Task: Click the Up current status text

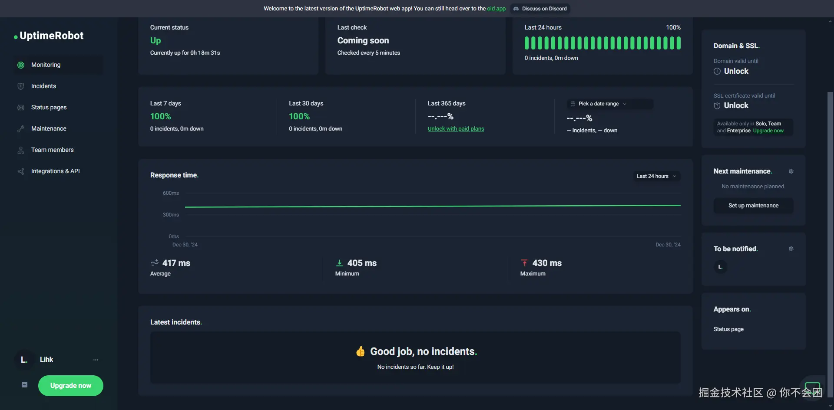Action: click(x=156, y=40)
